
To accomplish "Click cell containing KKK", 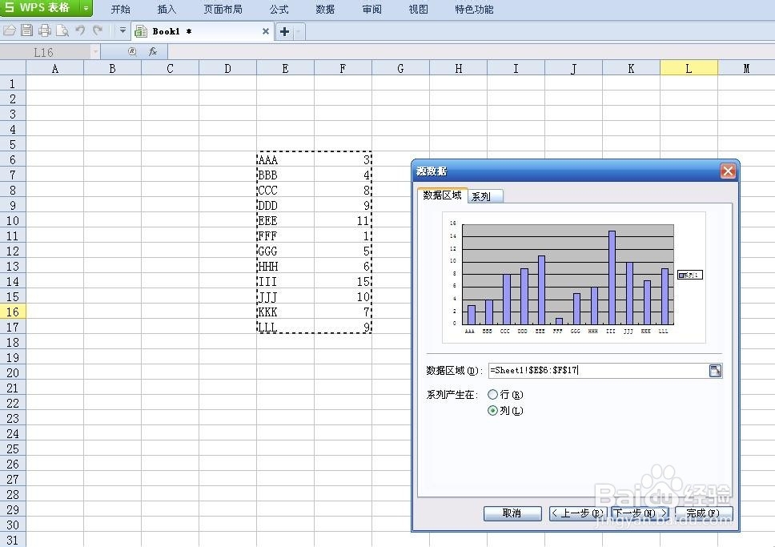I will (285, 312).
